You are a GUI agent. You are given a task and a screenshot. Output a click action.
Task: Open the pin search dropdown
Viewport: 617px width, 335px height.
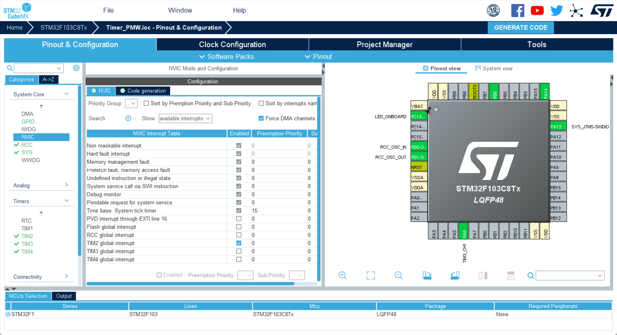[x=599, y=276]
